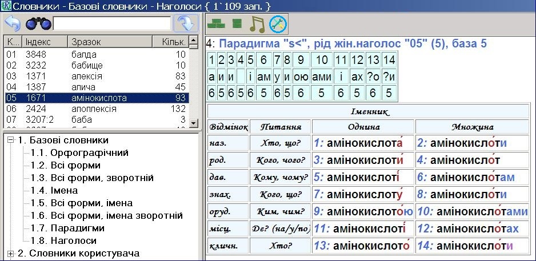The height and width of the screenshot is (261, 536).
Task: Collapse the Базові словники tree node
Action: [11, 140]
